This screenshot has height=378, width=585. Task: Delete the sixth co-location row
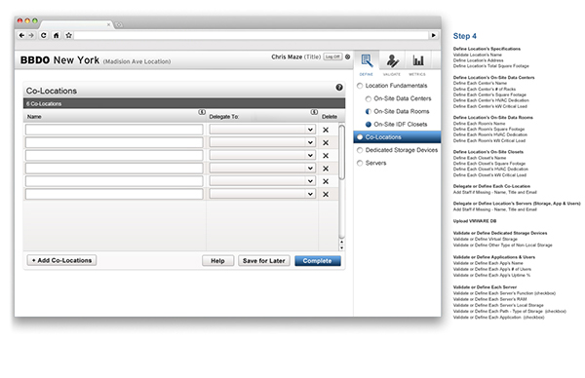pyautogui.click(x=326, y=194)
